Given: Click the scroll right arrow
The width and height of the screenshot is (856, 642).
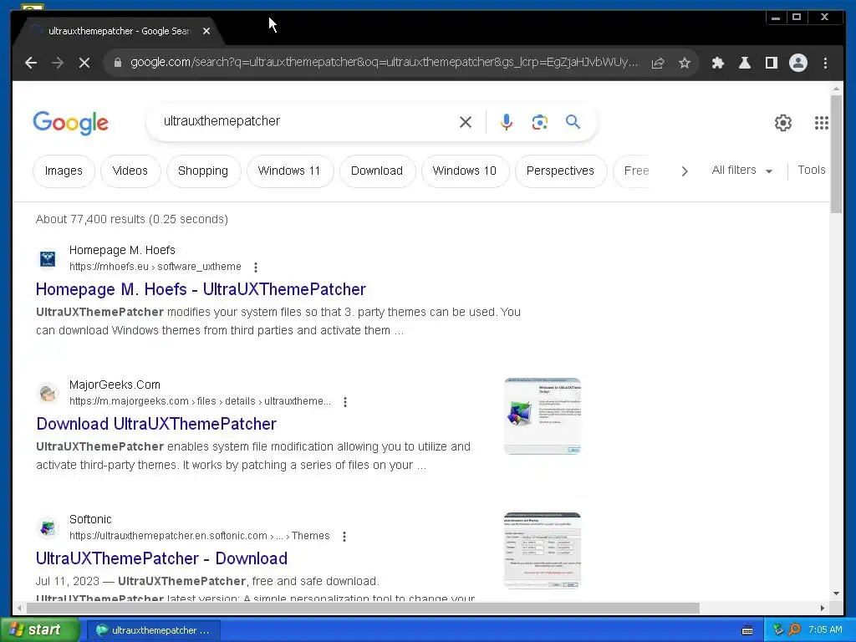Looking at the screenshot, I should pos(823,608).
